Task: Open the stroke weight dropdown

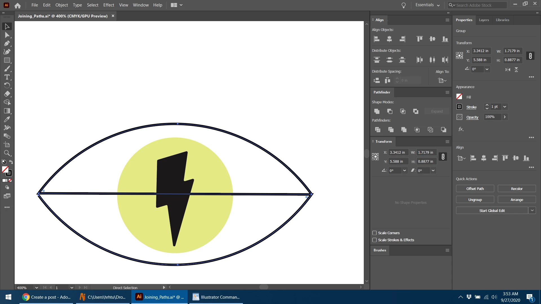Action: [x=505, y=107]
